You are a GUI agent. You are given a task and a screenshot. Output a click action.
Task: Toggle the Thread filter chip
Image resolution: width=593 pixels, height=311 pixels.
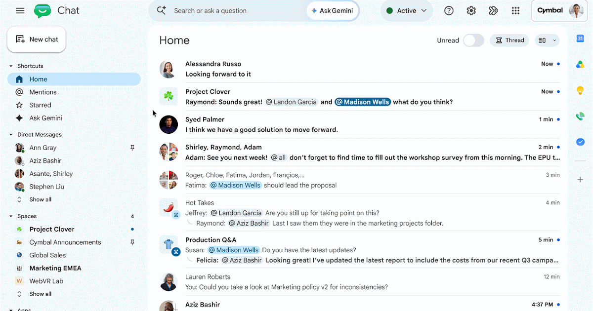pos(509,40)
